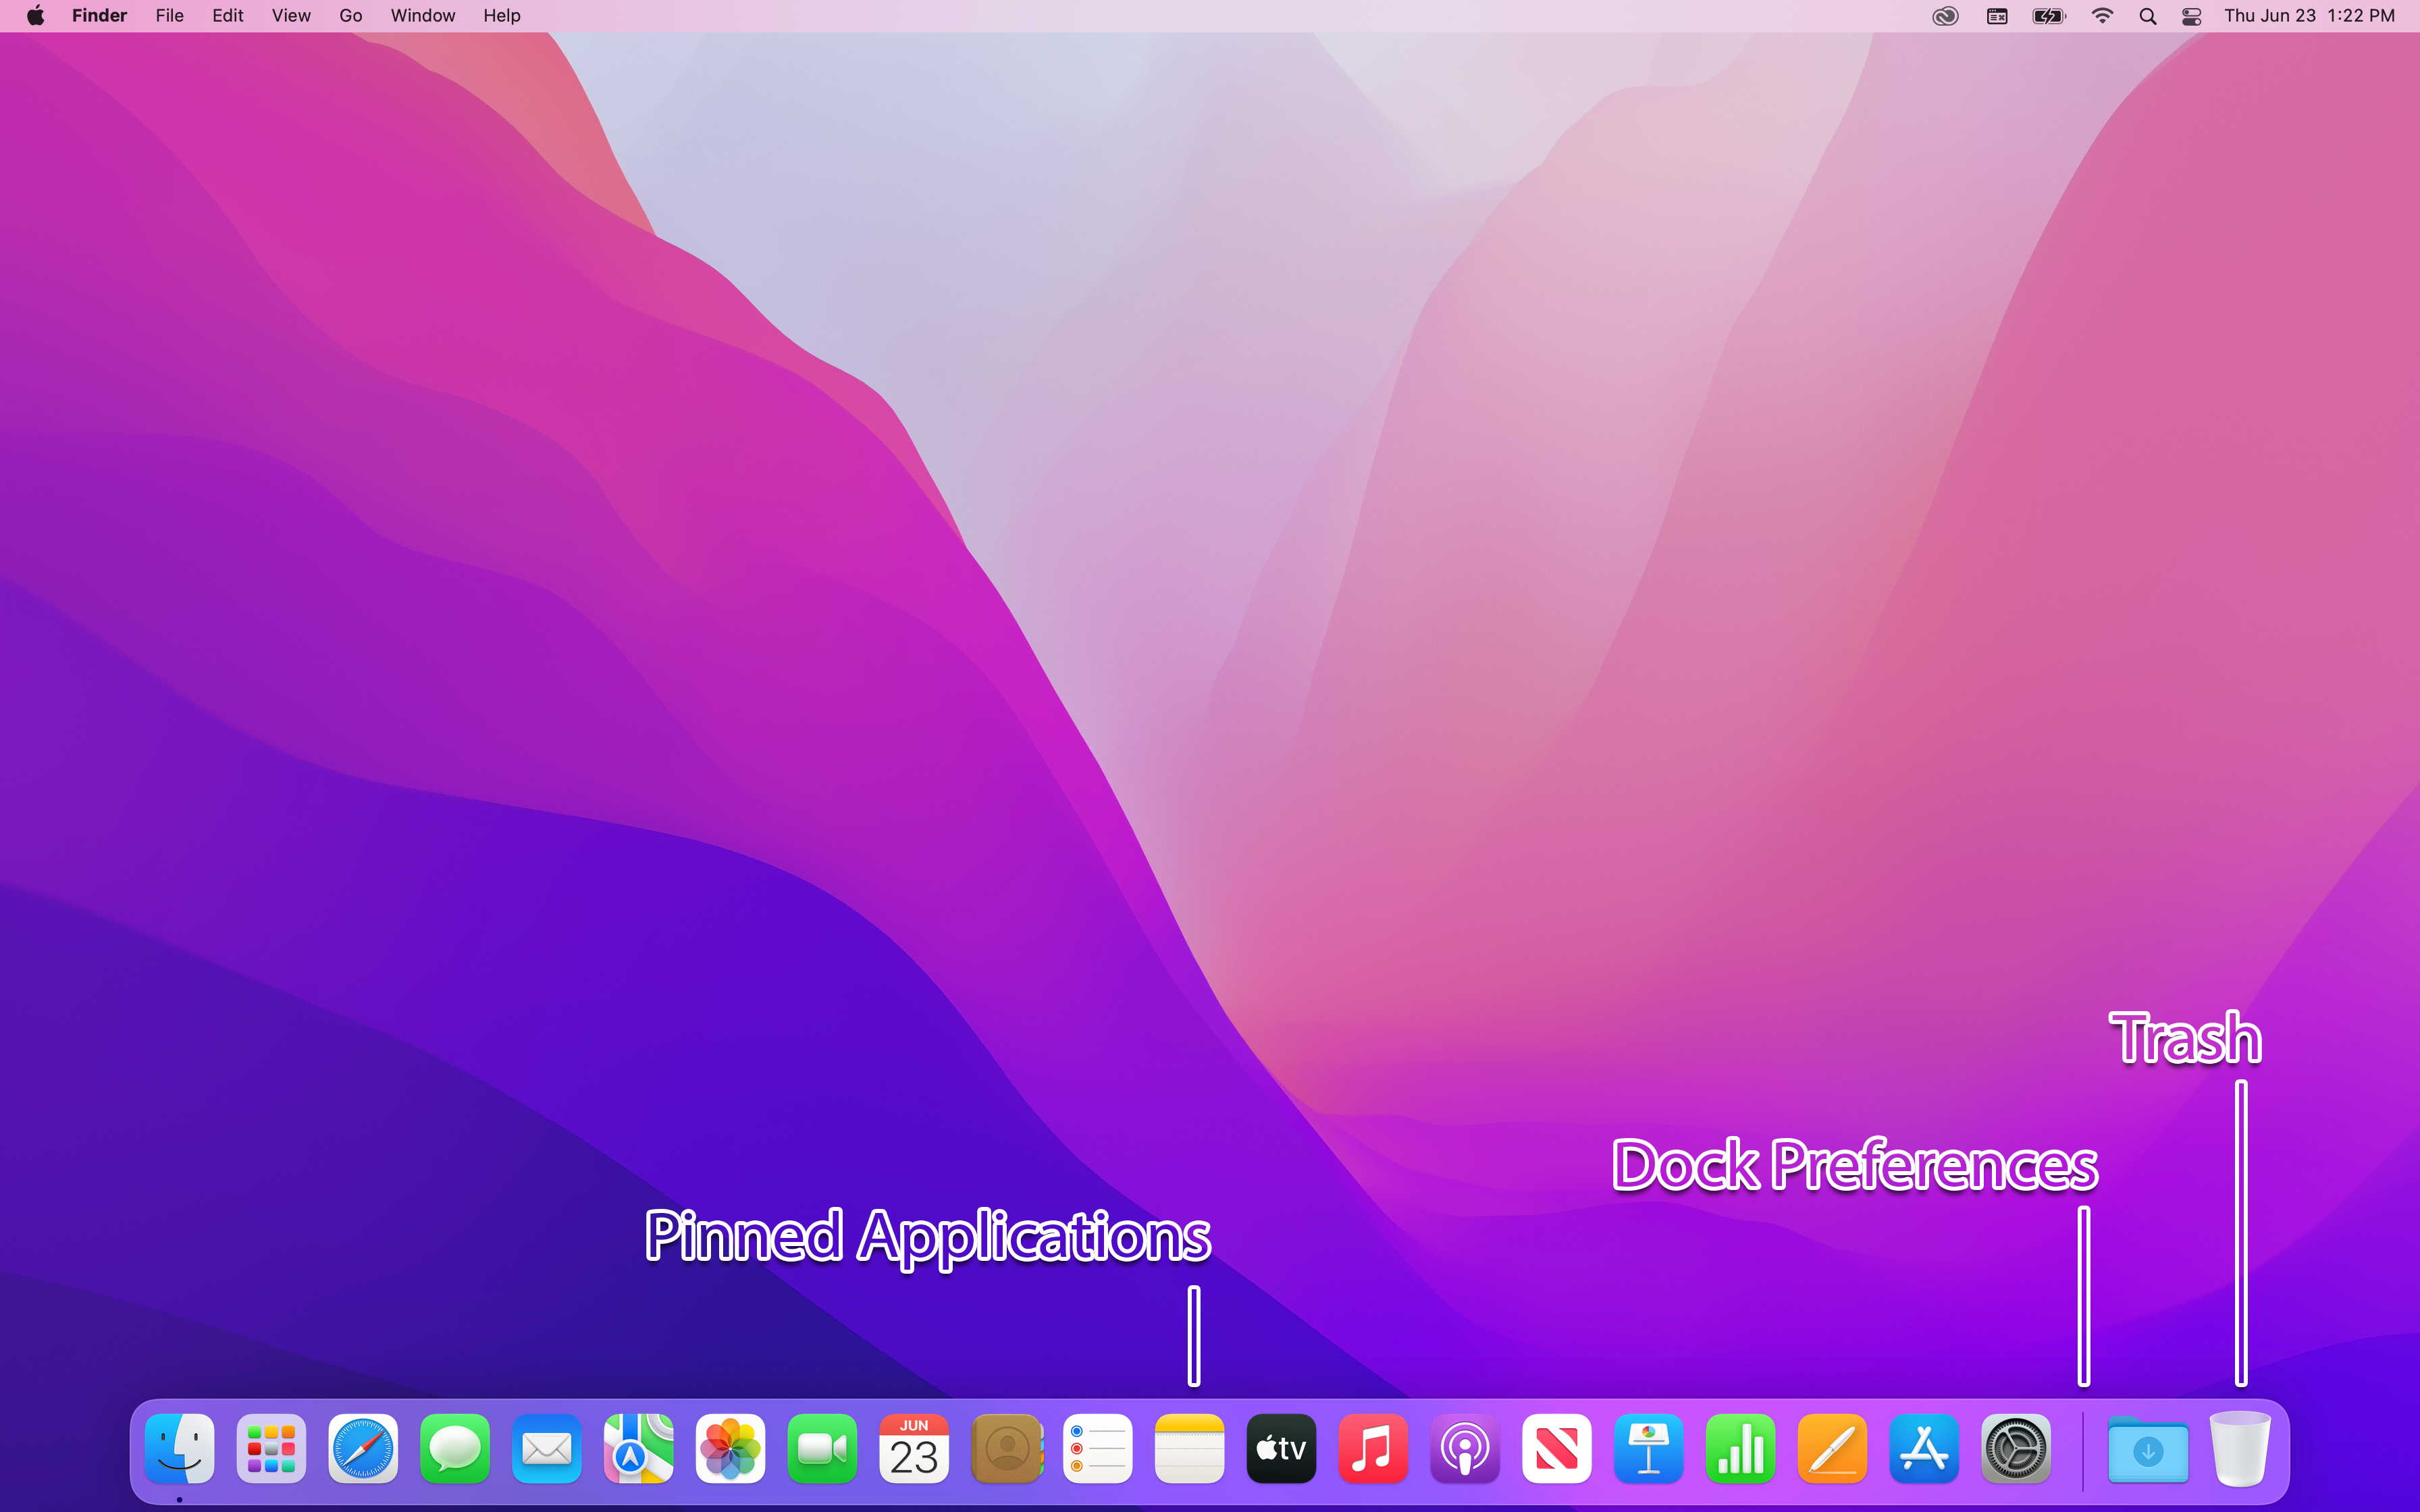
Task: Launch Keynote from the Dock
Action: [1648, 1448]
